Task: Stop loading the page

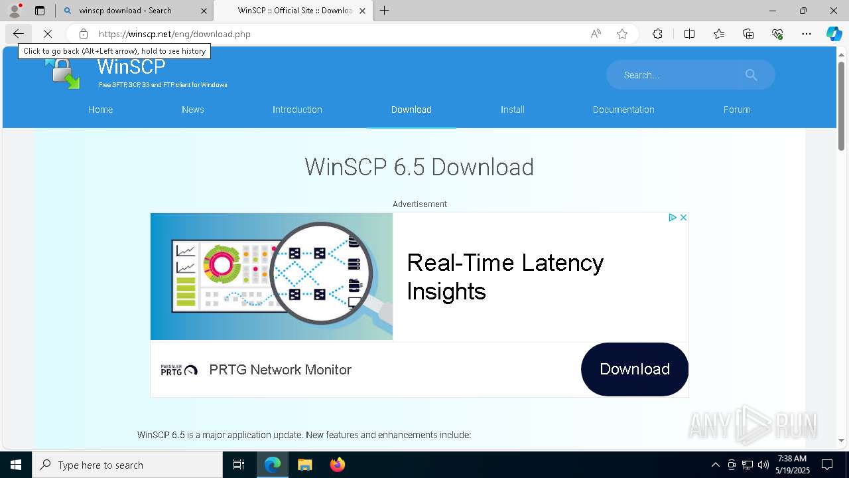Action: click(x=48, y=34)
